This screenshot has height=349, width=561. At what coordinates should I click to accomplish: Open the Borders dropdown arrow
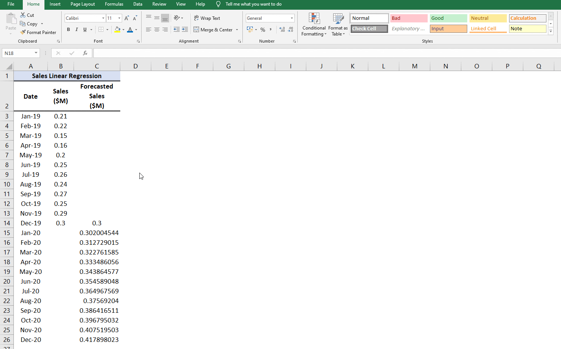[108, 29]
